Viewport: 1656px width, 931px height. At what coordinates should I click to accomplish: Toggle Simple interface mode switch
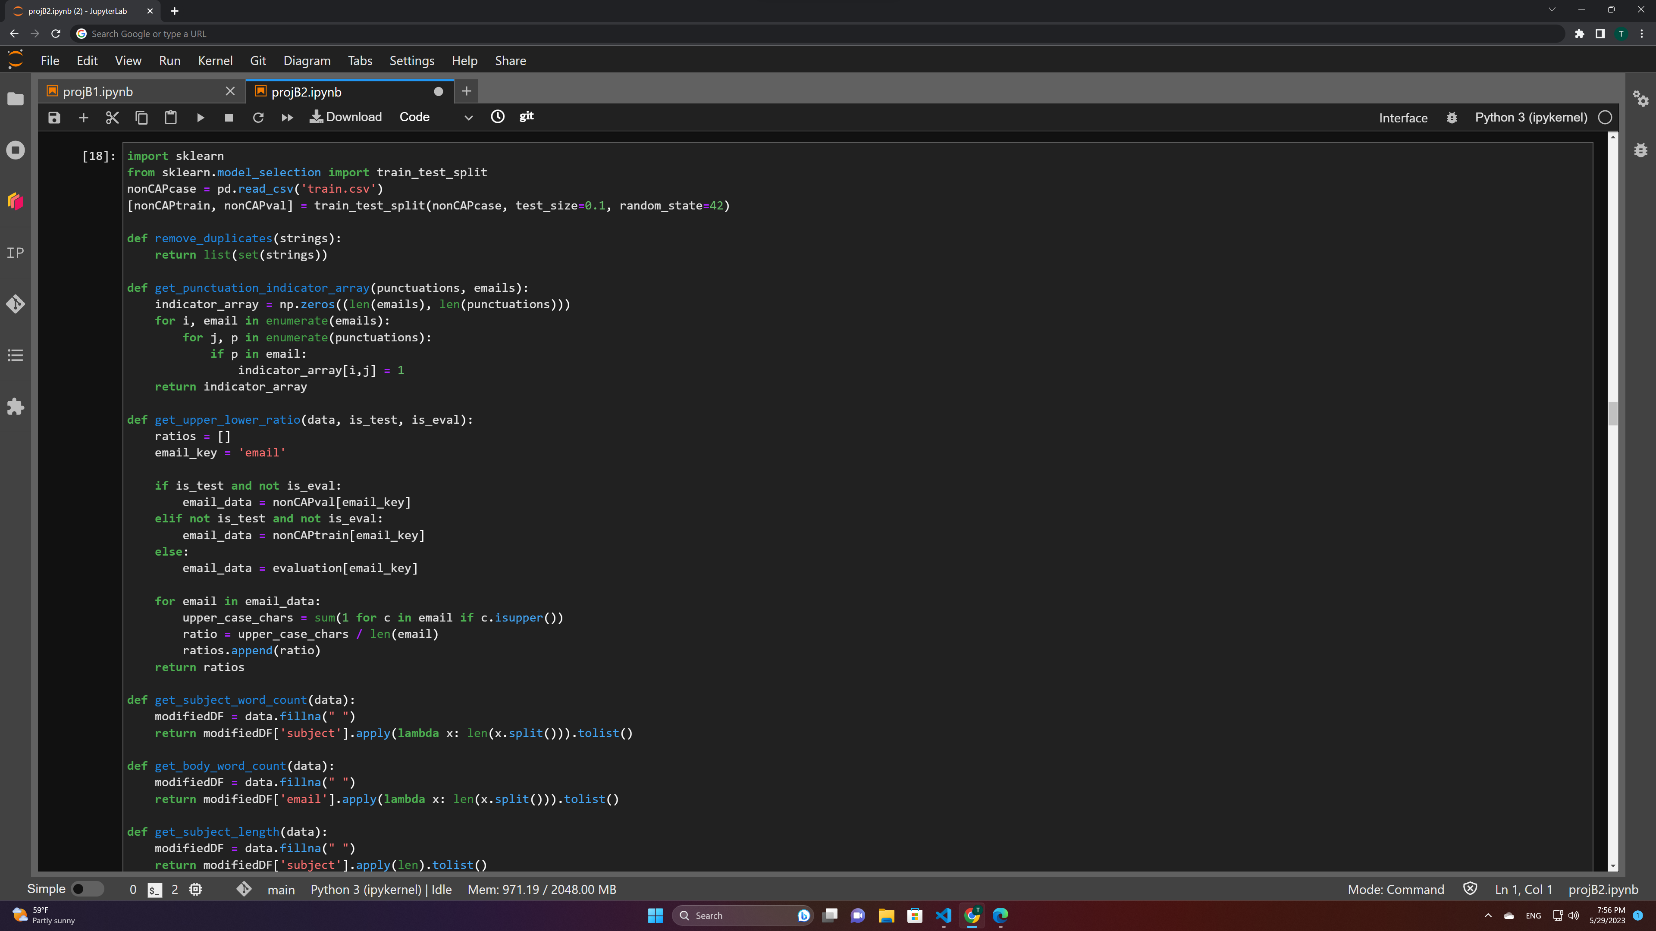tap(87, 889)
